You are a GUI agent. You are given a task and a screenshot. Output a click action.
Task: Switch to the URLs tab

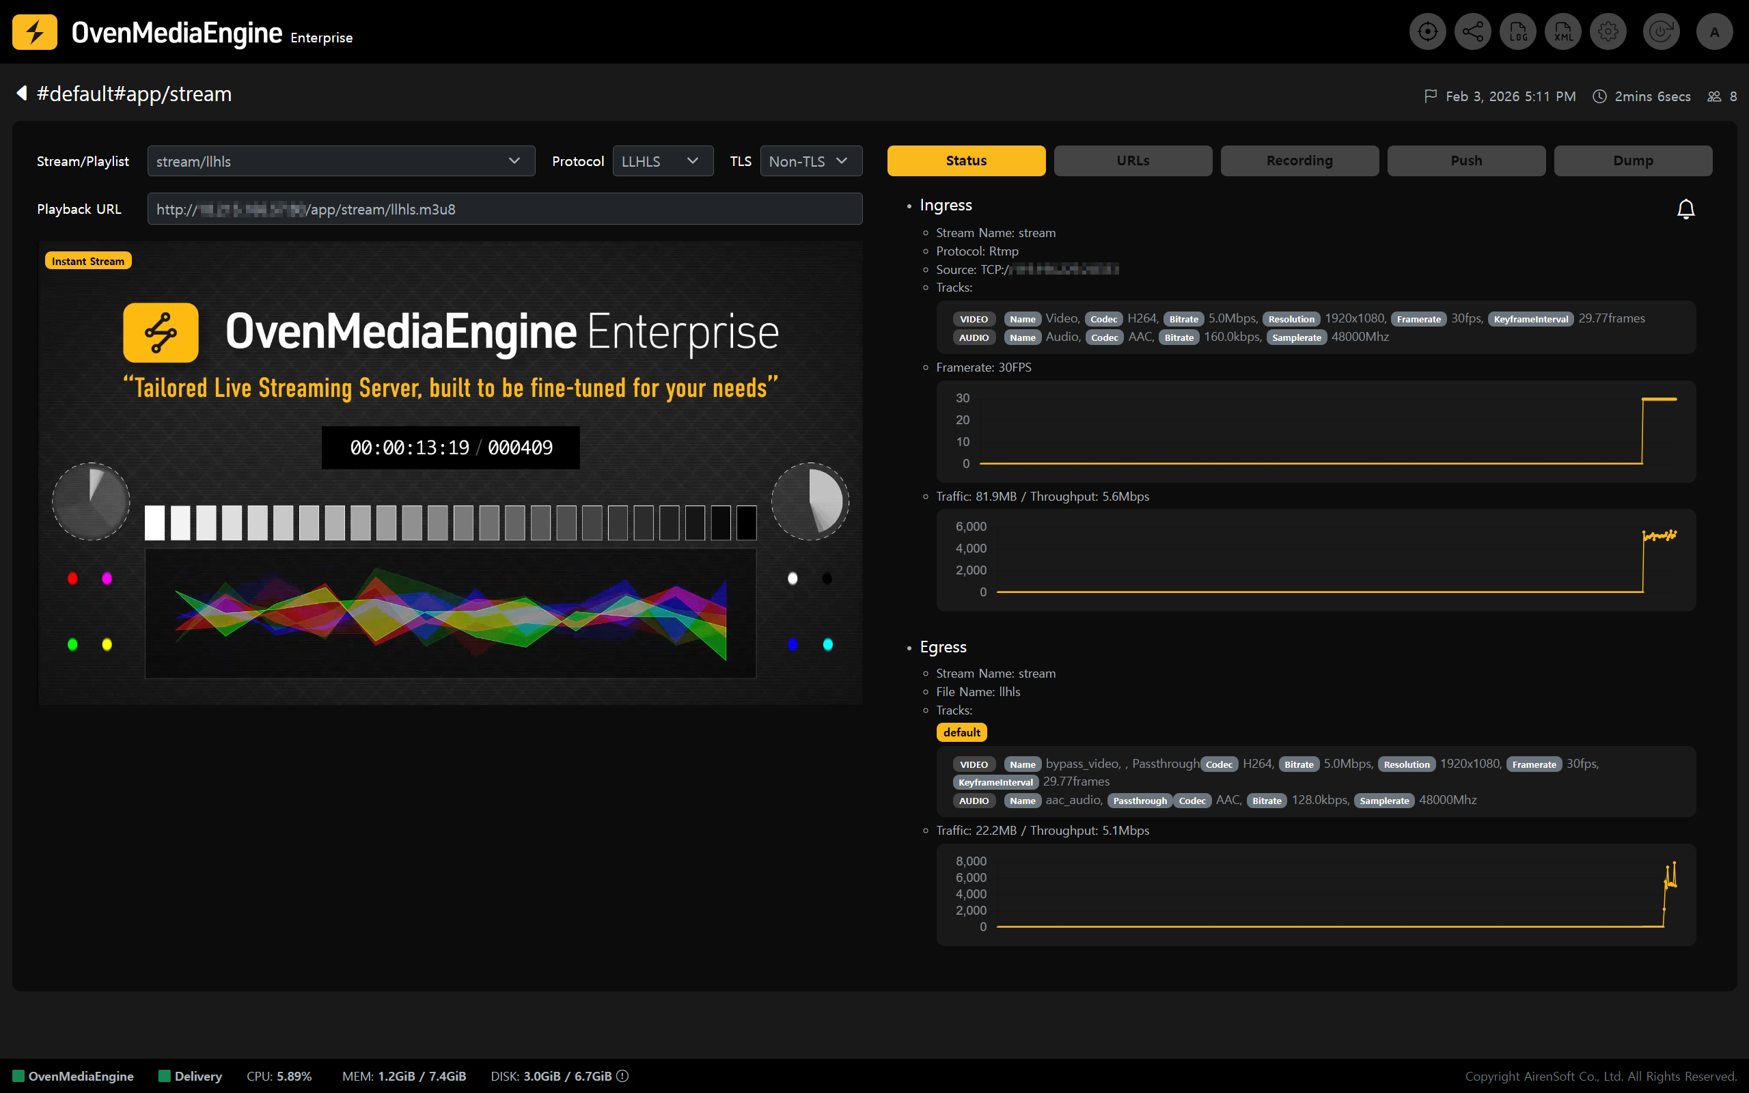click(1133, 161)
